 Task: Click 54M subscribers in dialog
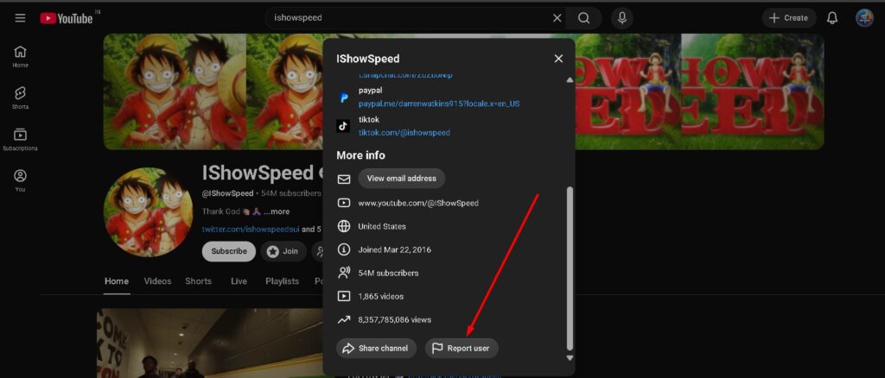(x=388, y=274)
